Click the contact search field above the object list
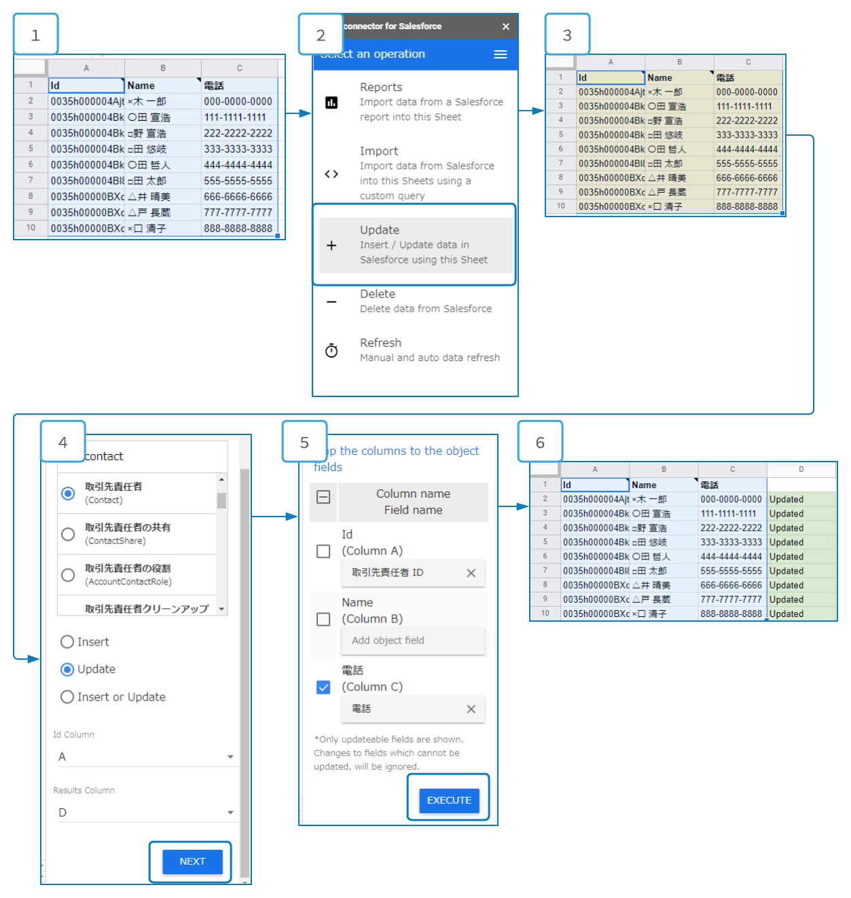Screen dimensions: 851x898 point(143,457)
